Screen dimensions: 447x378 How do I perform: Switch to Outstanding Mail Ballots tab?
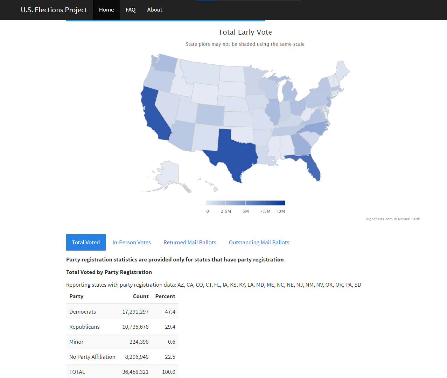[259, 242]
